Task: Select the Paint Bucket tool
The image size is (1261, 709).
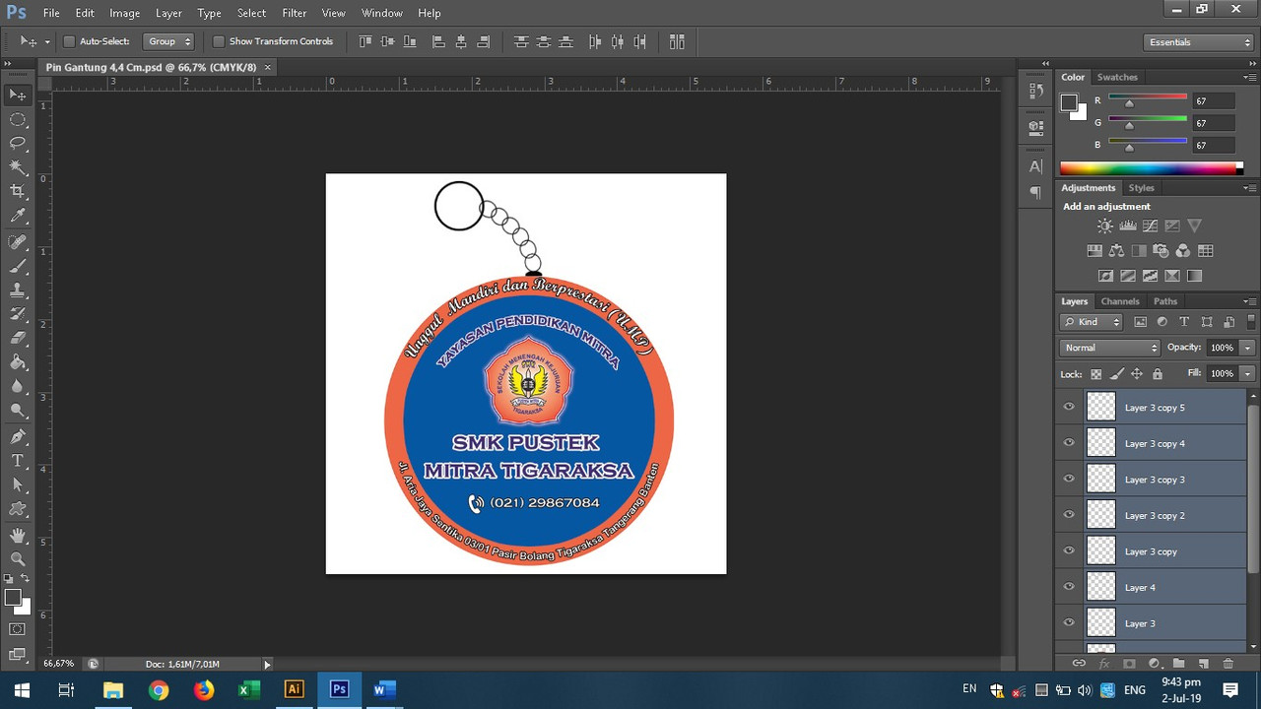Action: [x=18, y=362]
